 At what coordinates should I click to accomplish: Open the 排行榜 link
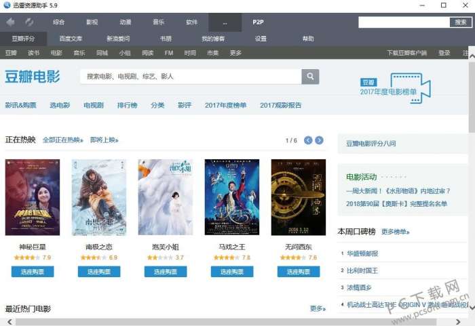point(128,105)
